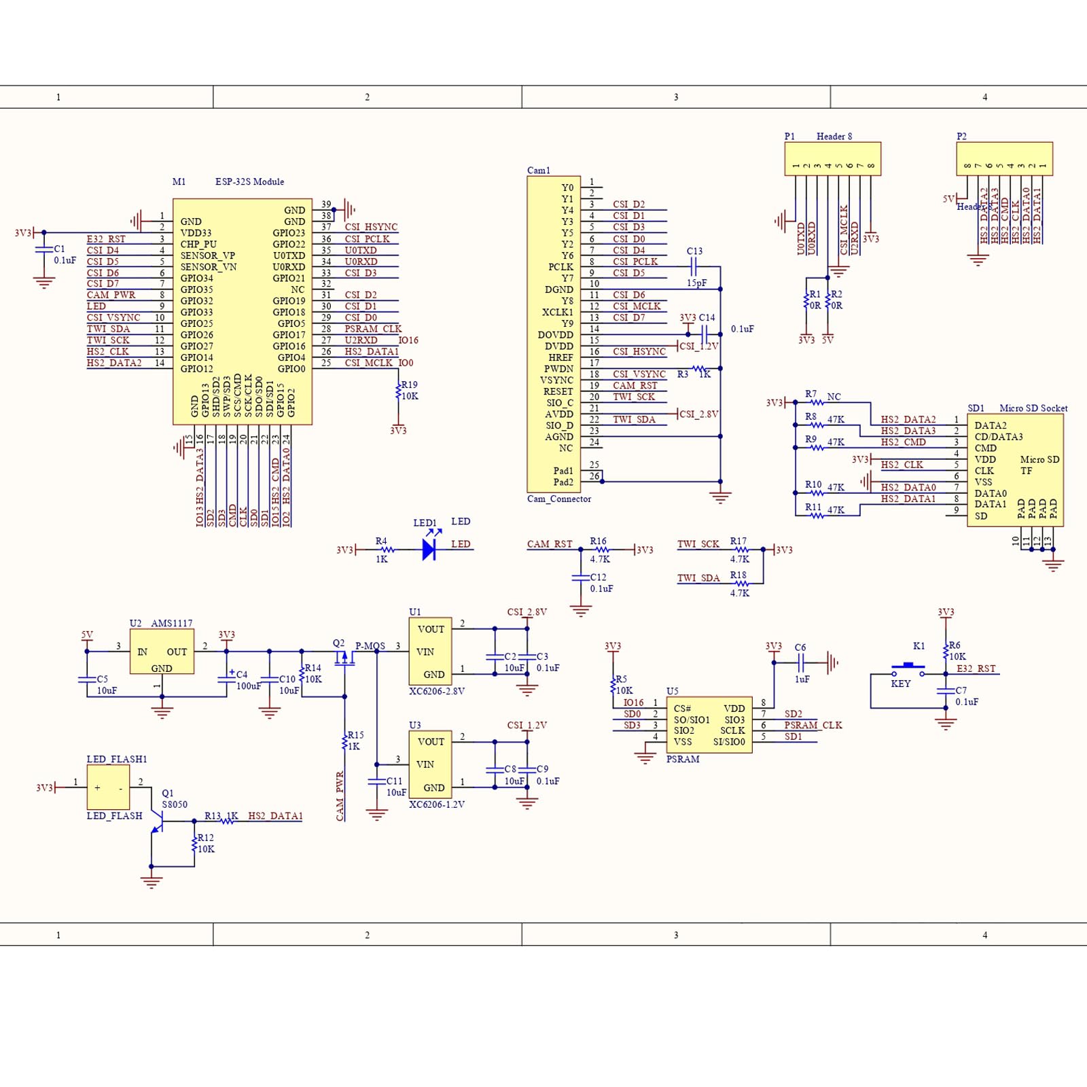Select the P1 Header 8 connector

[832, 159]
